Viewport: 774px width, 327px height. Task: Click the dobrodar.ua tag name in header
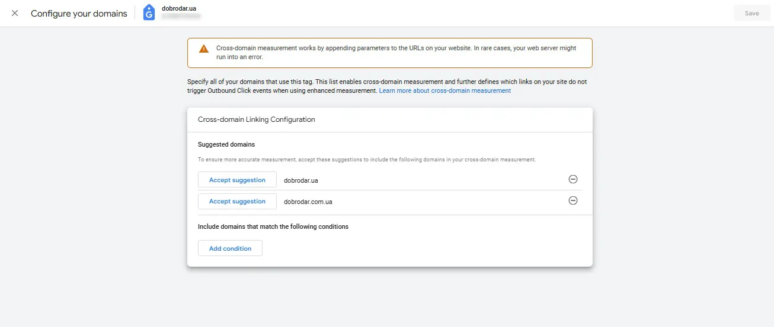(x=179, y=8)
